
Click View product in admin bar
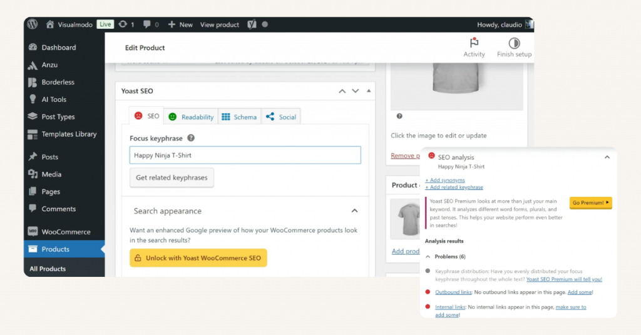[x=220, y=24]
